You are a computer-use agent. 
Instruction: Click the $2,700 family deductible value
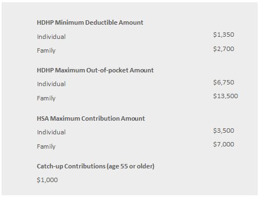click(x=224, y=49)
